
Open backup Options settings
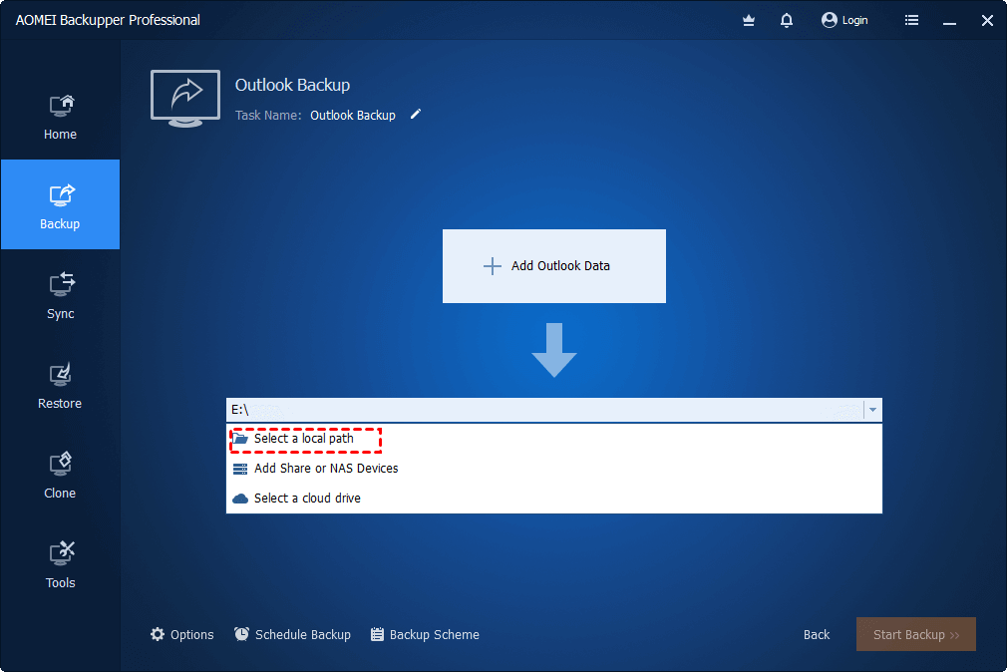181,635
